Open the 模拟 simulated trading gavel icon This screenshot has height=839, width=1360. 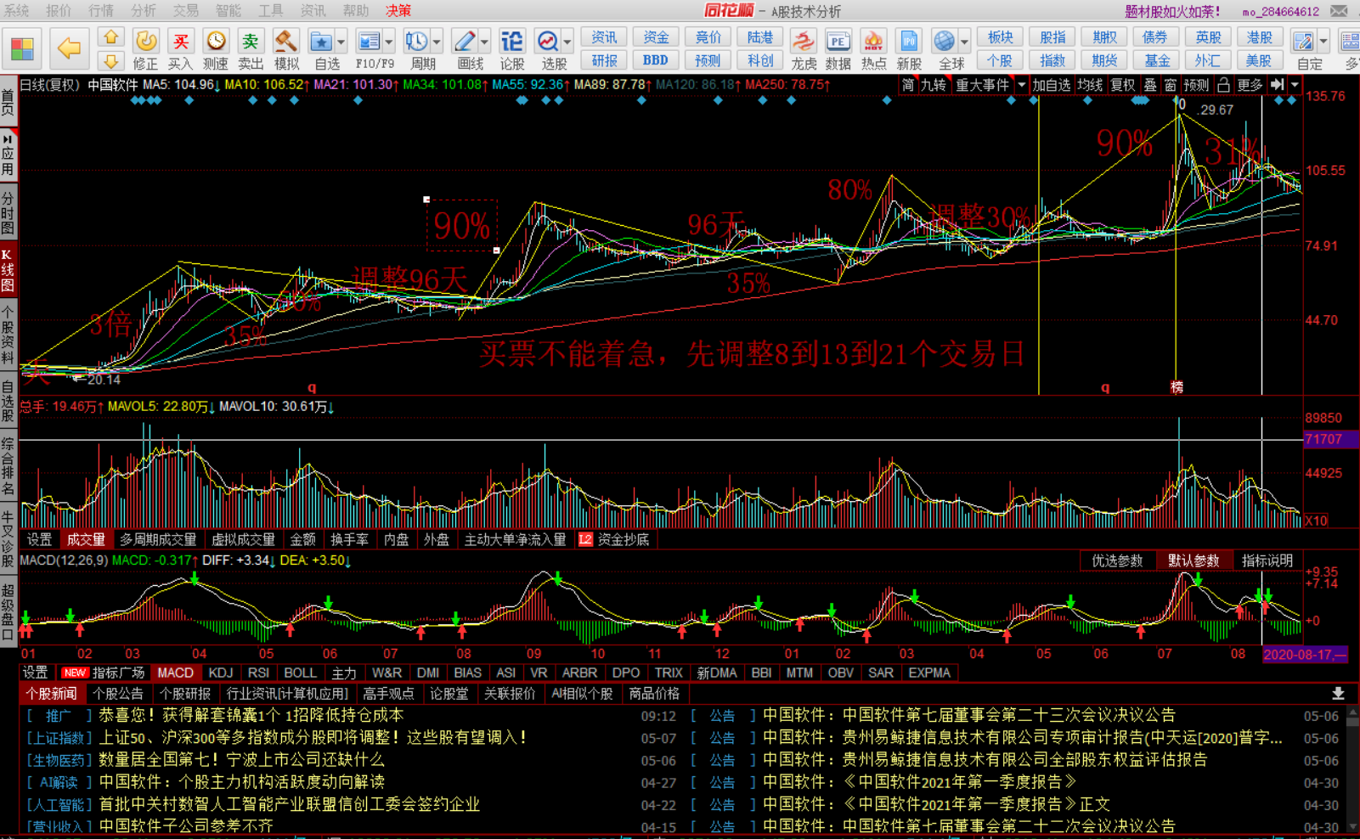tap(286, 50)
